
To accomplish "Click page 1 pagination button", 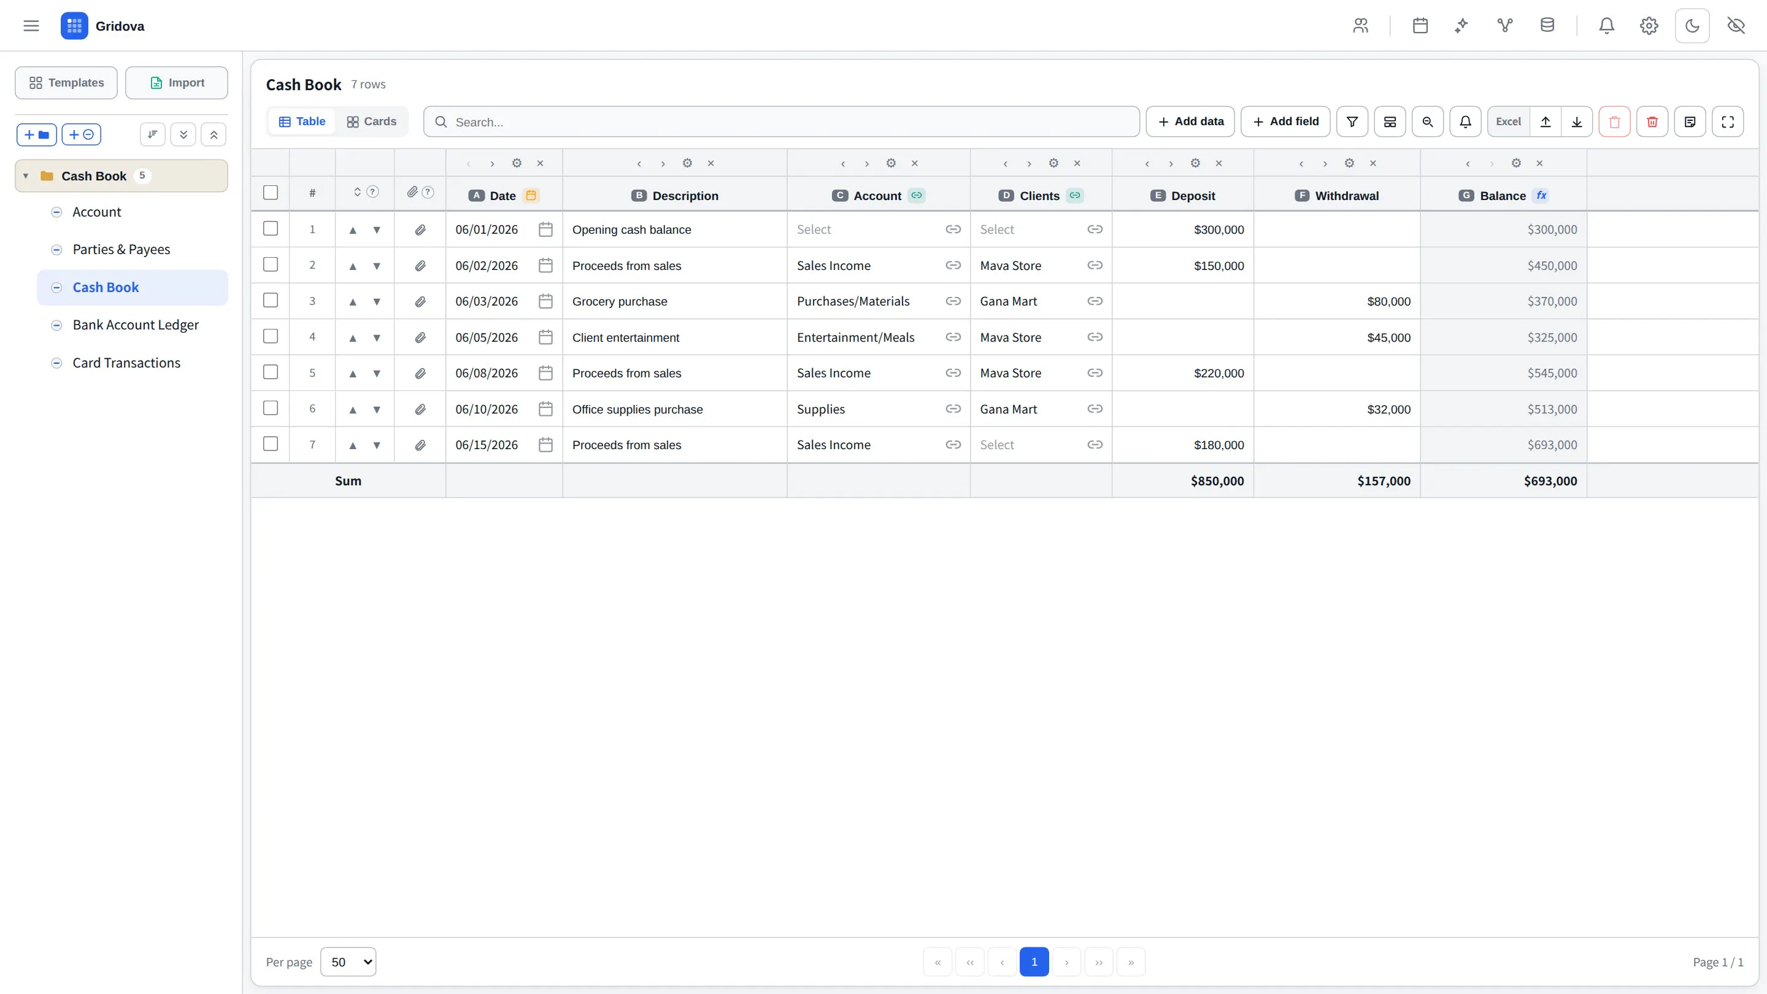I will (x=1034, y=961).
